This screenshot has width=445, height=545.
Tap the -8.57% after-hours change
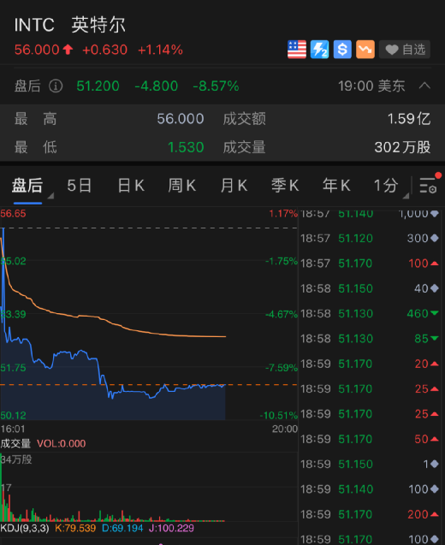tap(216, 86)
